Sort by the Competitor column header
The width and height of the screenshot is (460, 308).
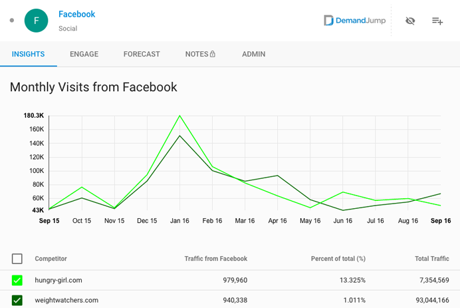[x=51, y=259]
